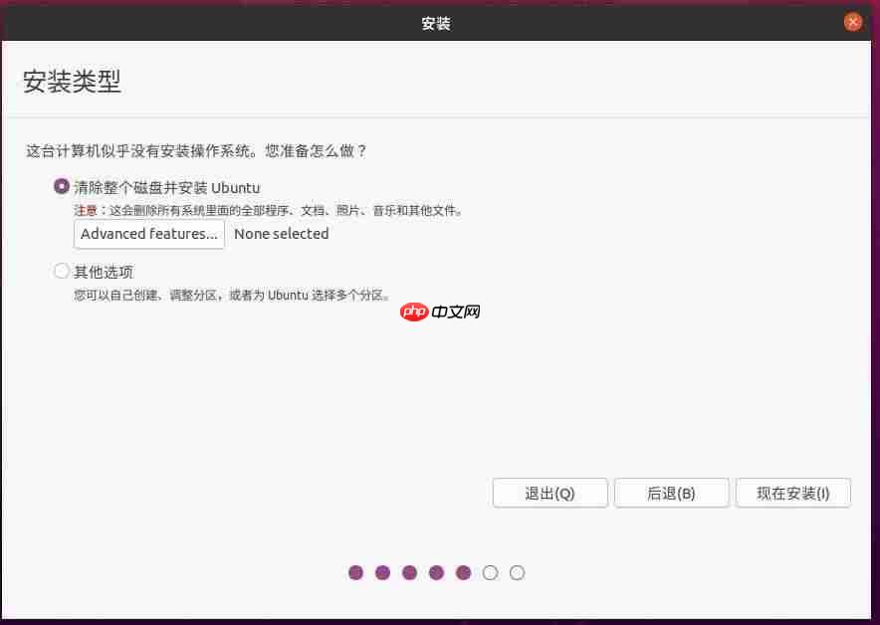Start installing with 现在安装(I) button
880x625 pixels.
[x=793, y=494]
